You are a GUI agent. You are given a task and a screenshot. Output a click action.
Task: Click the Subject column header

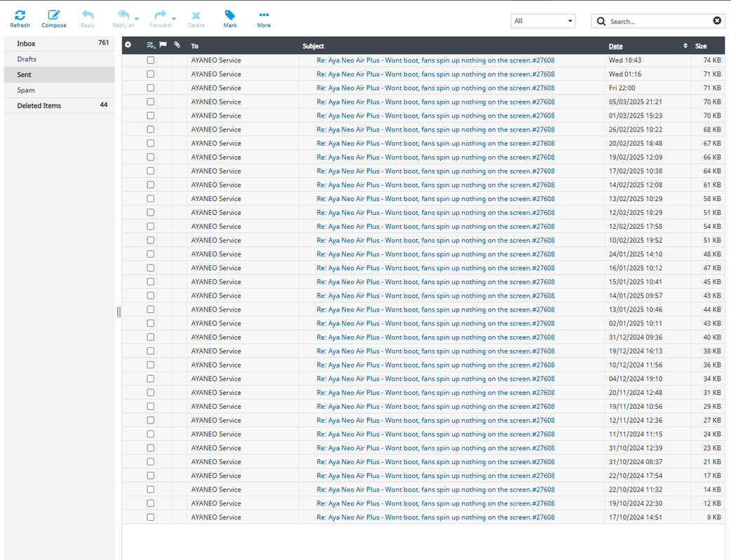coord(313,46)
